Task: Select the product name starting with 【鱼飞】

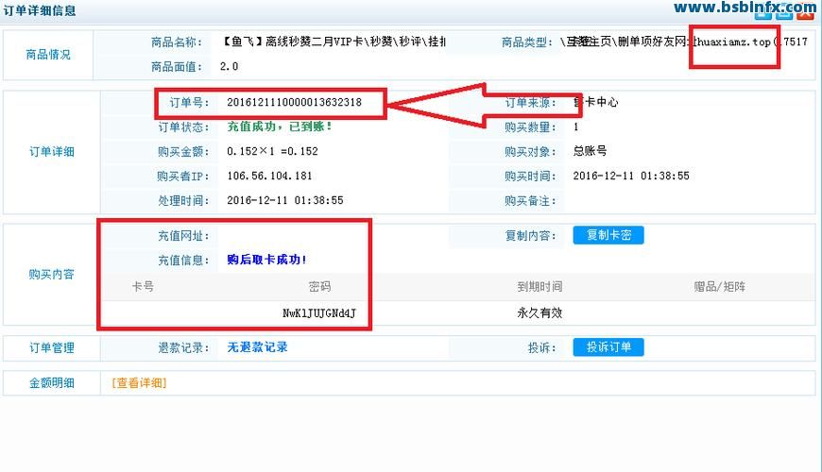Action: point(333,42)
